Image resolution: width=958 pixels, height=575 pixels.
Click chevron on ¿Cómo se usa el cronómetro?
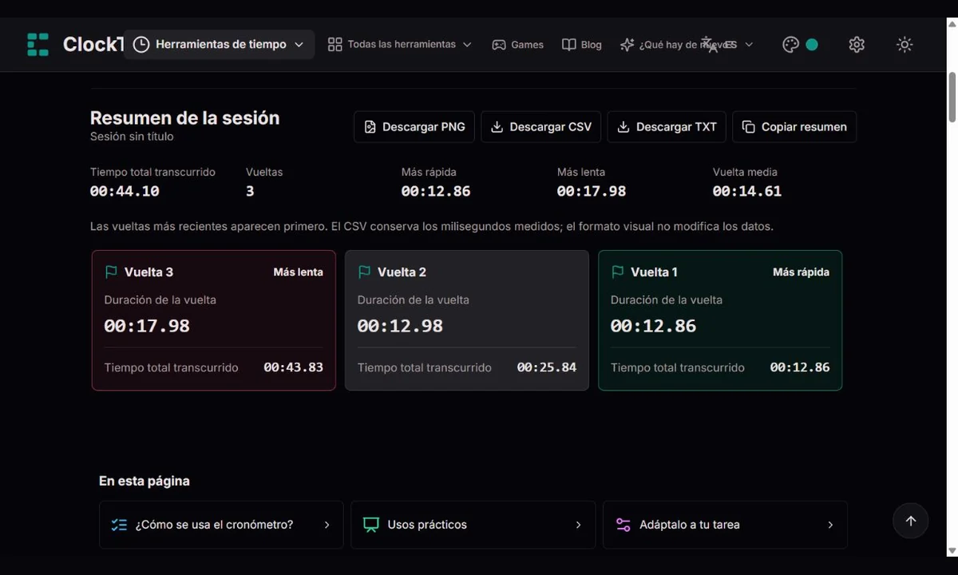click(x=327, y=525)
